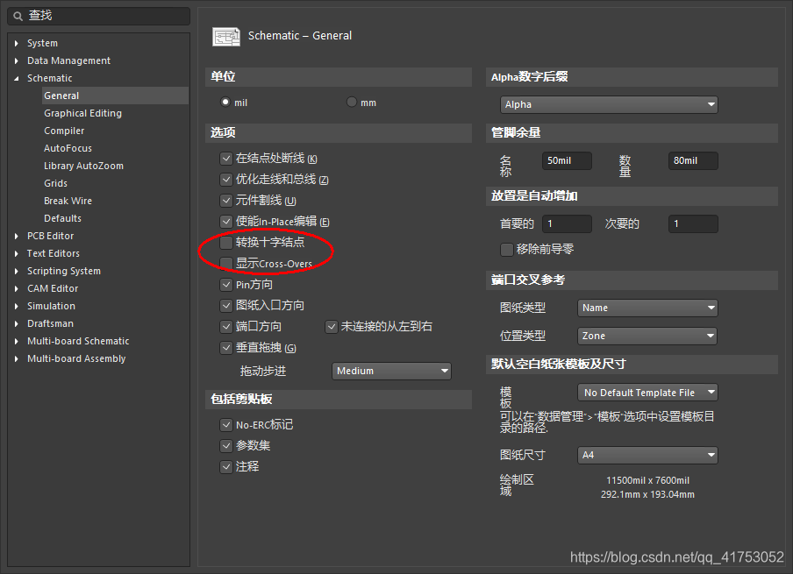The height and width of the screenshot is (574, 793).
Task: Open the 图纸尺寸 A4 dropdown
Action: 647,455
